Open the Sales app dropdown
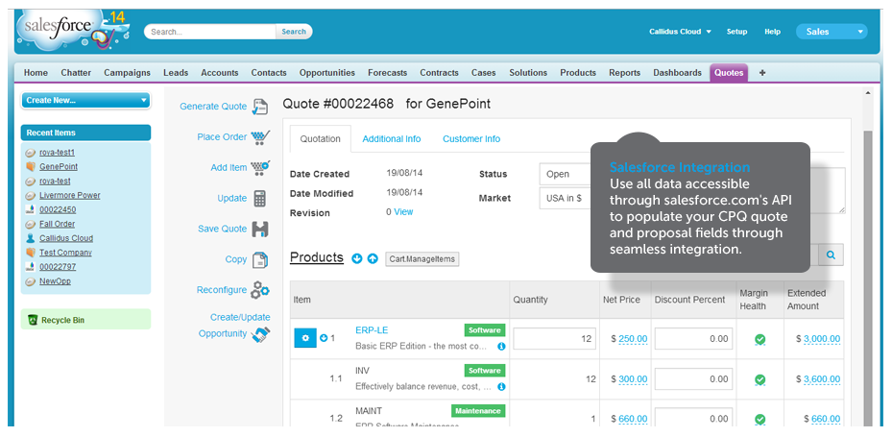This screenshot has width=892, height=437. [832, 32]
